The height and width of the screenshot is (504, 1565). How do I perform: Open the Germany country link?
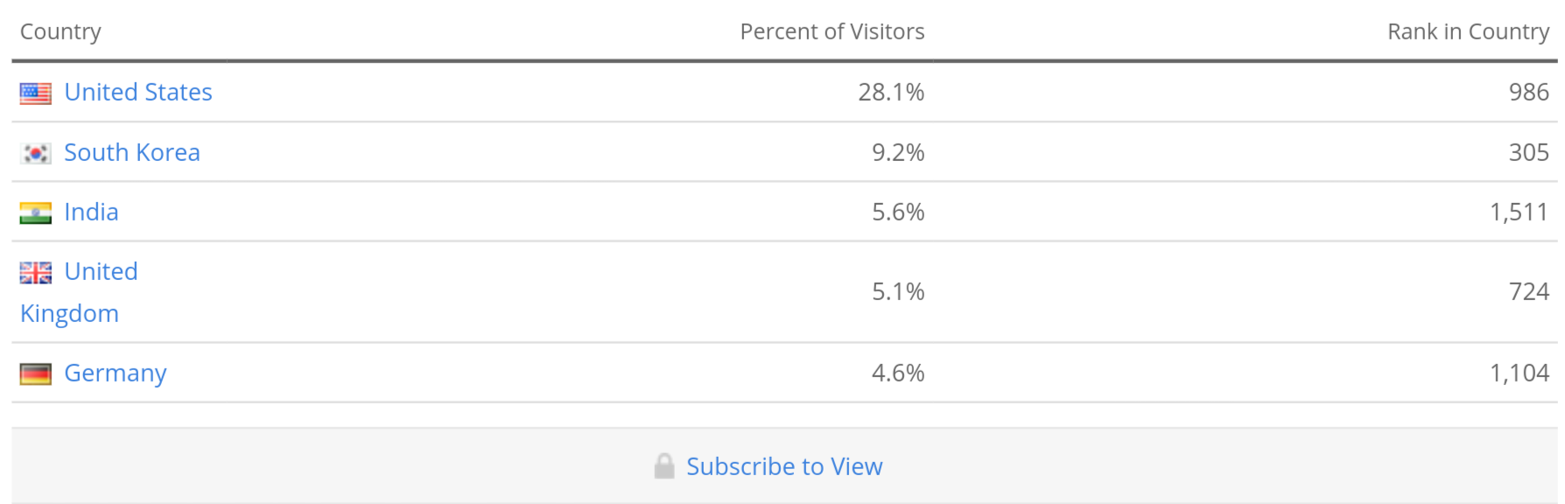(x=115, y=373)
